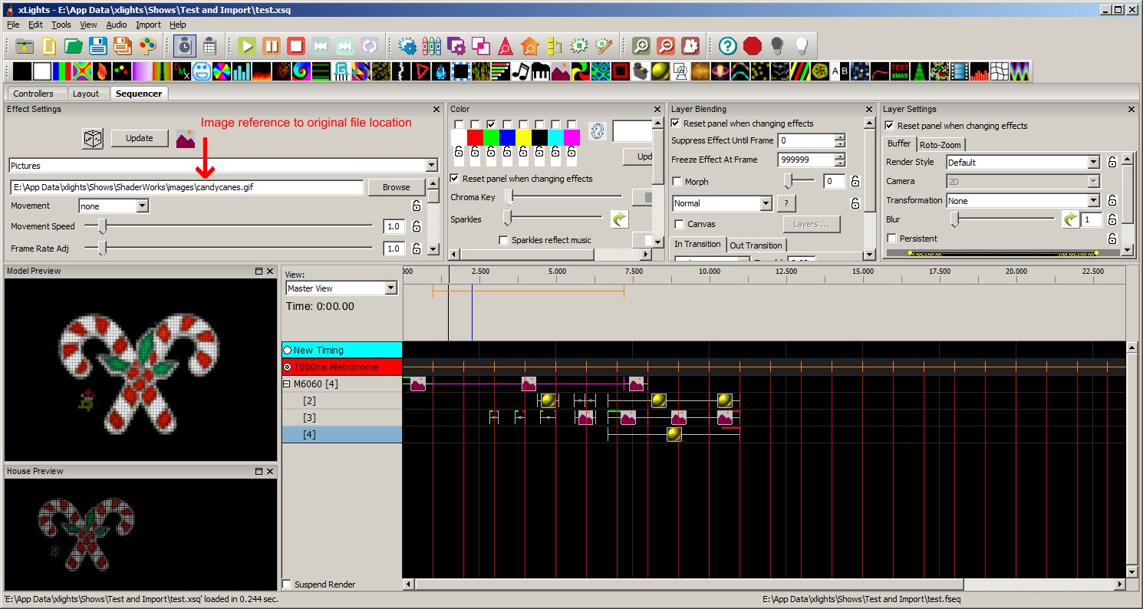Click the picture file path input field

[x=186, y=187]
